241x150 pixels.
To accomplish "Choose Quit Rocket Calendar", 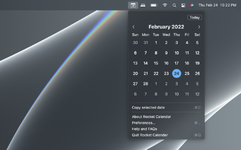I will click(x=166, y=135).
